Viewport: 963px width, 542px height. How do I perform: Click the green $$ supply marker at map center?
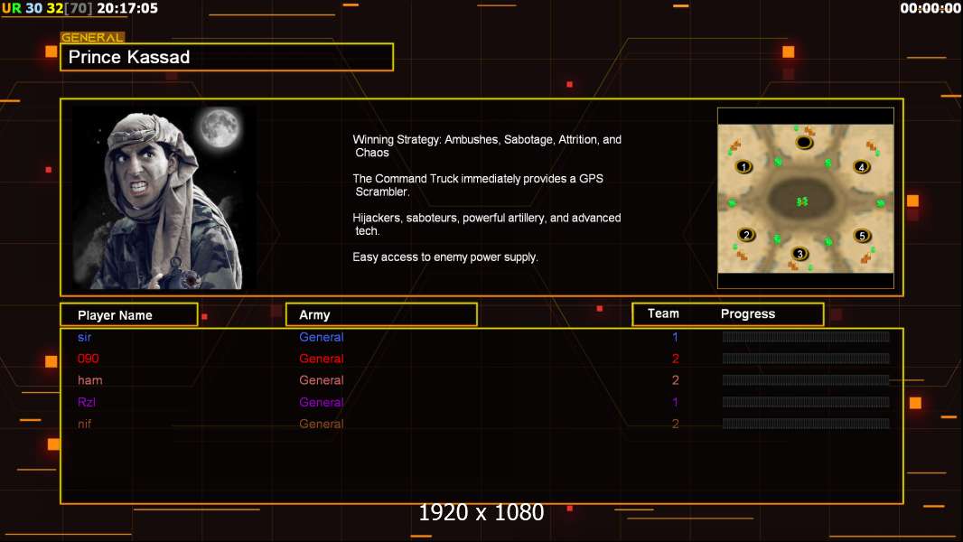click(802, 201)
